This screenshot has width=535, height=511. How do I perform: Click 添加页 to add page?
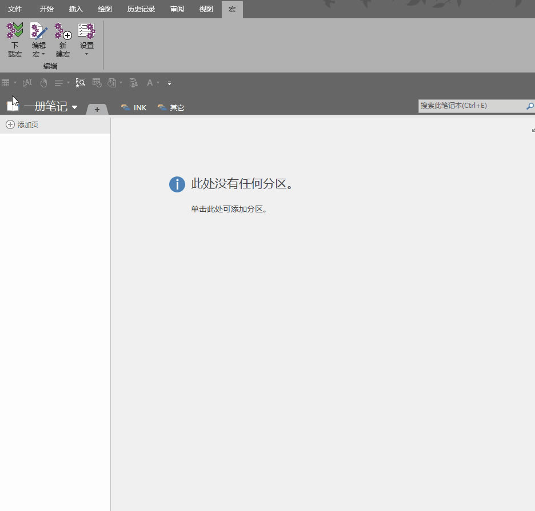[x=22, y=125]
